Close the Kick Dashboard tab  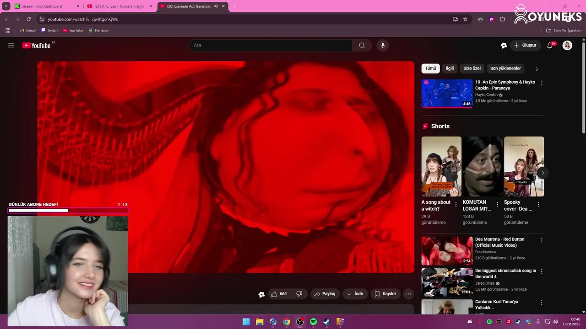[x=78, y=6]
